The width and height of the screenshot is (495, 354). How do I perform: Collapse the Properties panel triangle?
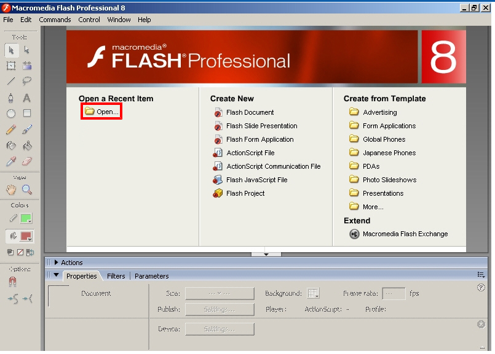point(56,275)
